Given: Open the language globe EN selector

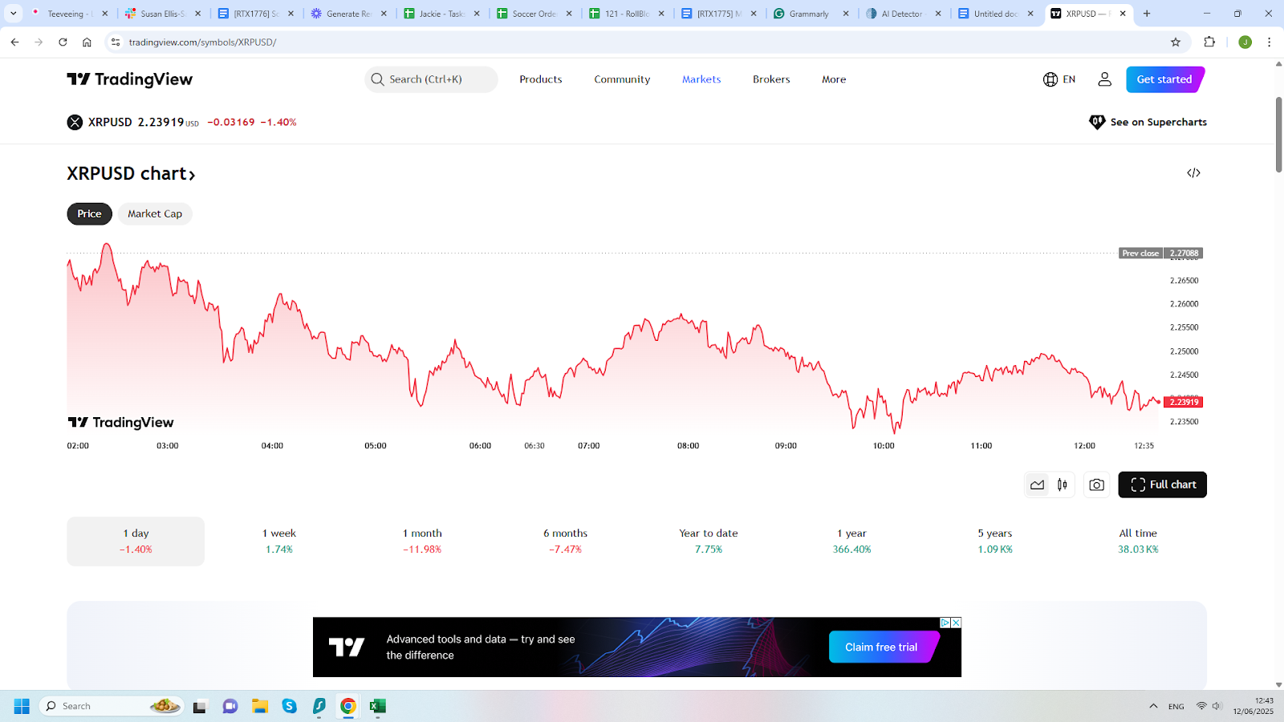Looking at the screenshot, I should click(1059, 79).
